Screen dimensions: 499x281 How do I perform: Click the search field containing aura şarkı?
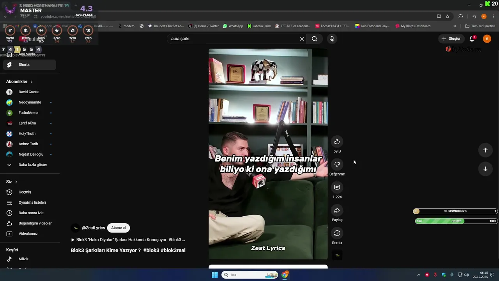pyautogui.click(x=233, y=39)
